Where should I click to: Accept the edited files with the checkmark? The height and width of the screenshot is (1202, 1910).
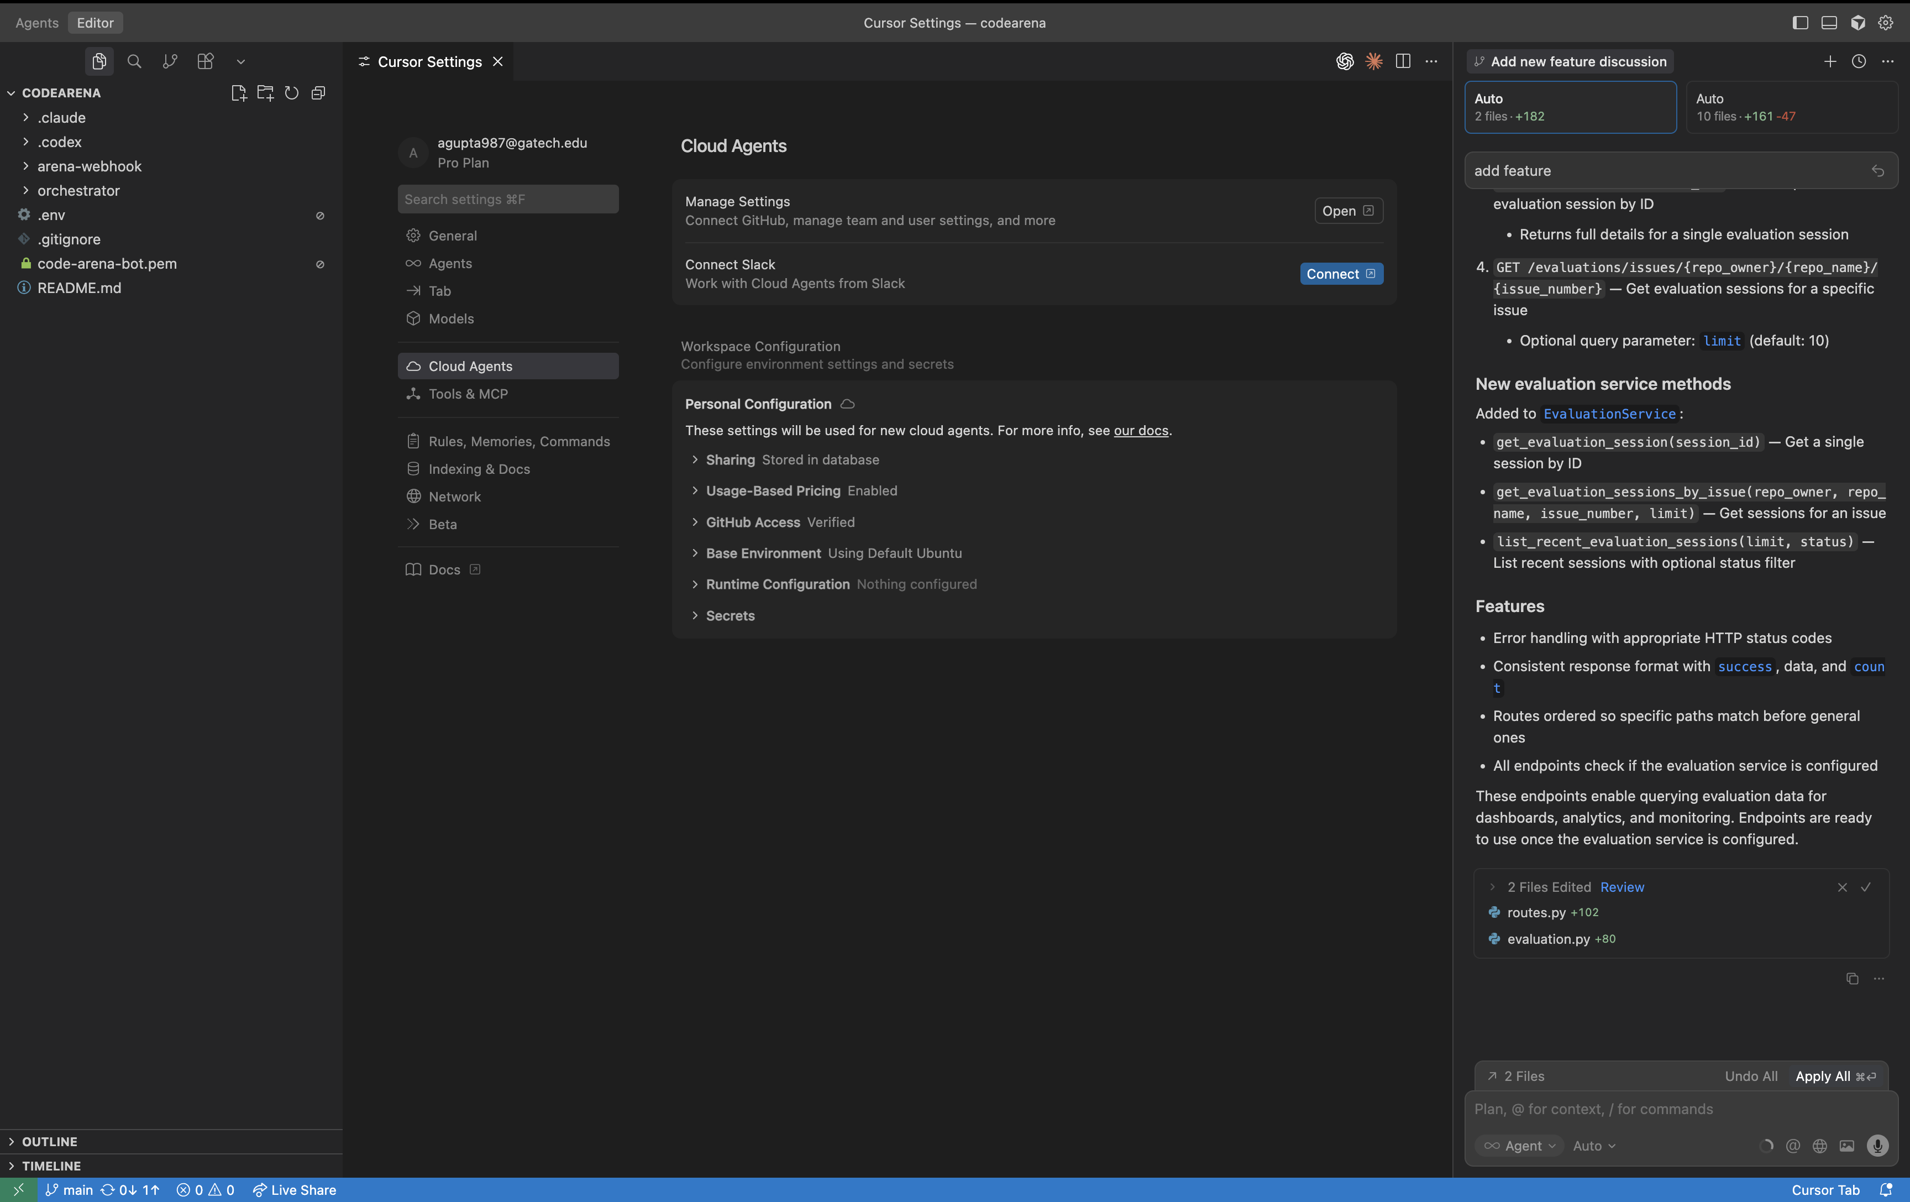tap(1867, 887)
